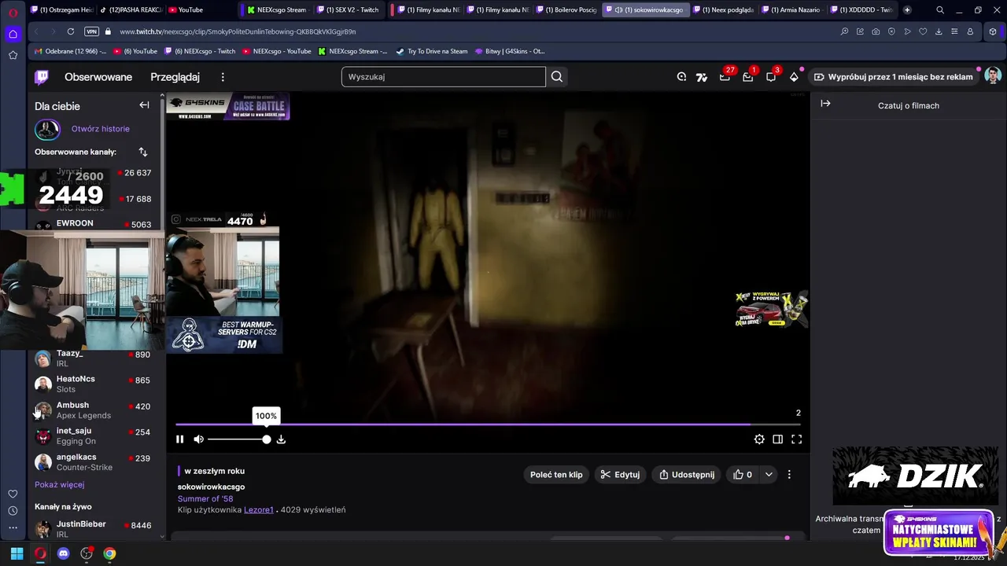Click the Udostępnij share button
Viewport: 1007px width, 566px height.
pos(687,475)
